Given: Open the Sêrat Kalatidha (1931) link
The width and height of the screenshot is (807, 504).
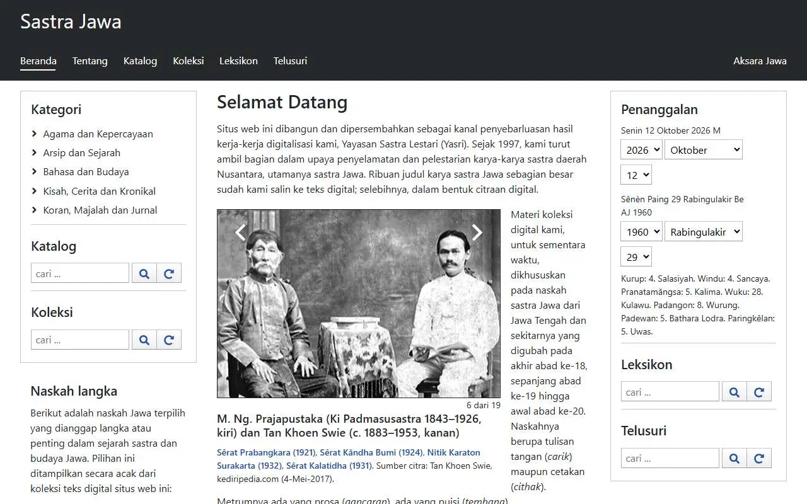Looking at the screenshot, I should coord(328,466).
